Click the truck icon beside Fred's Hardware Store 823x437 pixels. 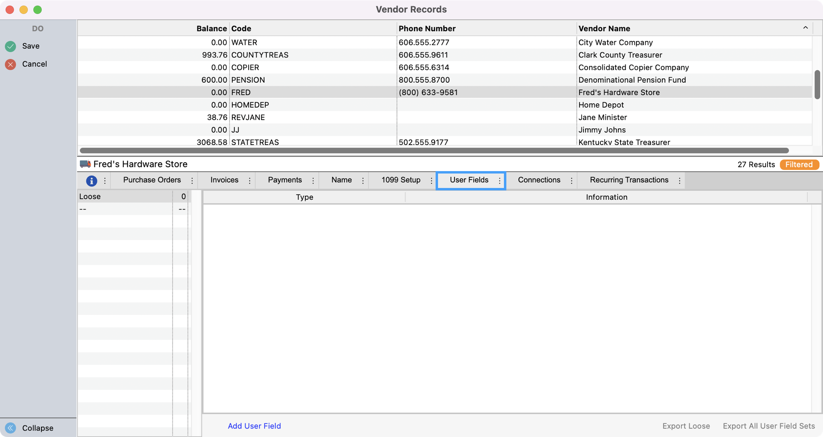(x=85, y=164)
